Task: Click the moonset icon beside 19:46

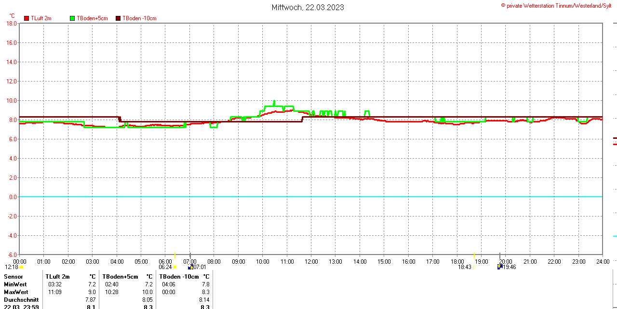Action: click(500, 267)
